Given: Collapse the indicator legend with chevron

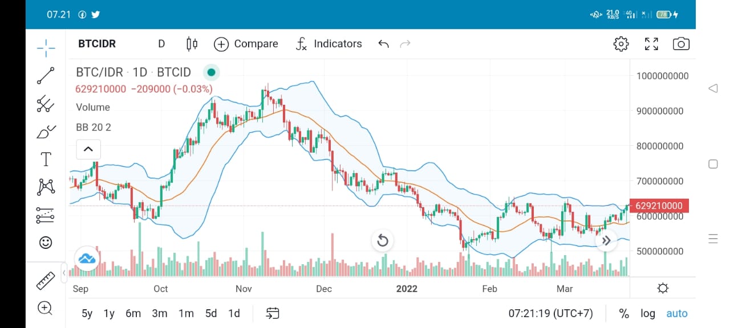Looking at the screenshot, I should coord(88,149).
